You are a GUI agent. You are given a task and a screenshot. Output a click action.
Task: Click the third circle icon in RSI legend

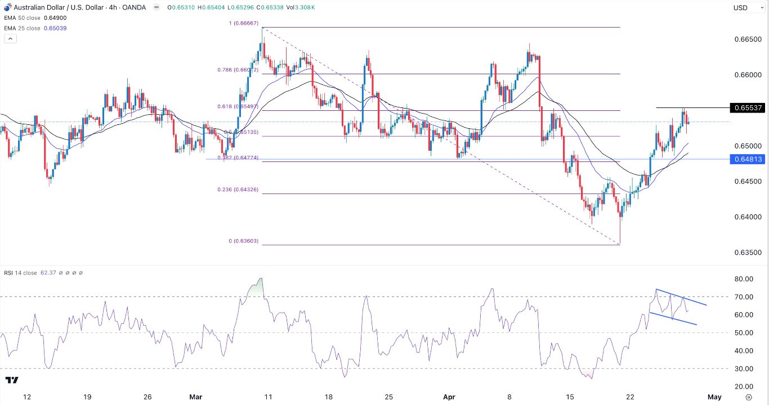[74, 273]
